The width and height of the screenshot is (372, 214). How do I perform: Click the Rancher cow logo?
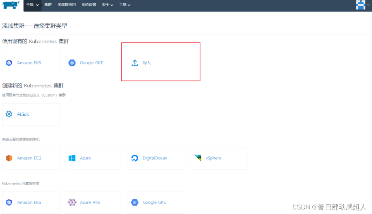[11, 5]
